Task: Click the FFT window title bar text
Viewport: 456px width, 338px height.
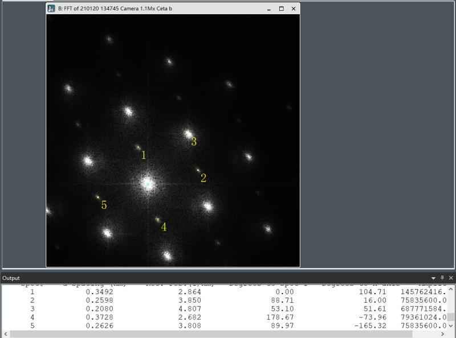Action: click(x=115, y=9)
